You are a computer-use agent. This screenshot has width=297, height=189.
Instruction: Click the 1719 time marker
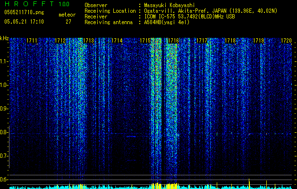click(259, 41)
